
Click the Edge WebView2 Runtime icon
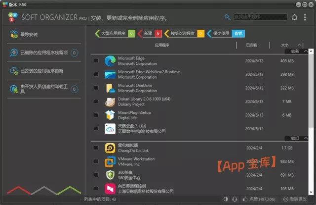click(x=110, y=74)
